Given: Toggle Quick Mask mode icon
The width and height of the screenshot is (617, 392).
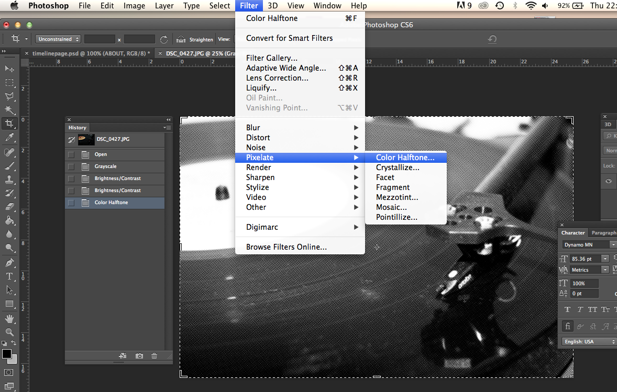Looking at the screenshot, I should 9,372.
